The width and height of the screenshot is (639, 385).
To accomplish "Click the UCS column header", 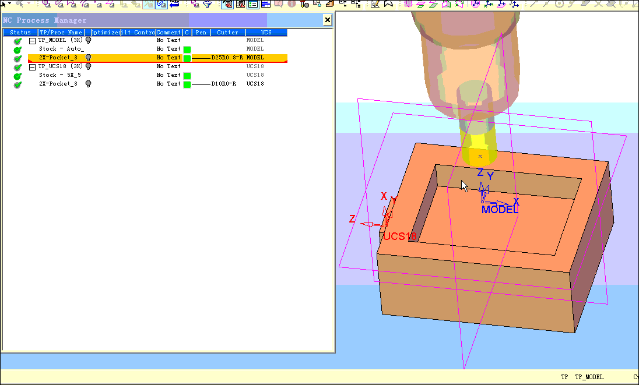I will coord(266,33).
